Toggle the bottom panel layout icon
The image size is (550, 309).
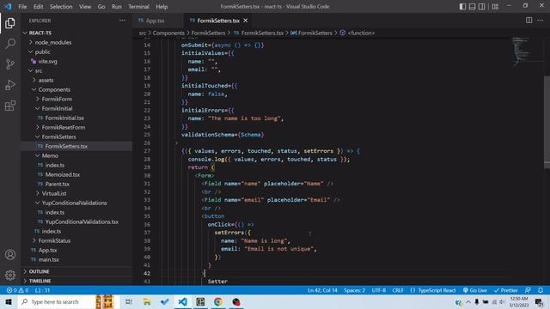472,6
